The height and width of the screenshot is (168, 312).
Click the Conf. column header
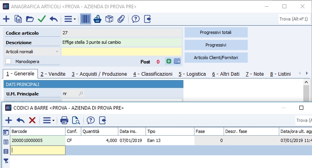[73, 131]
